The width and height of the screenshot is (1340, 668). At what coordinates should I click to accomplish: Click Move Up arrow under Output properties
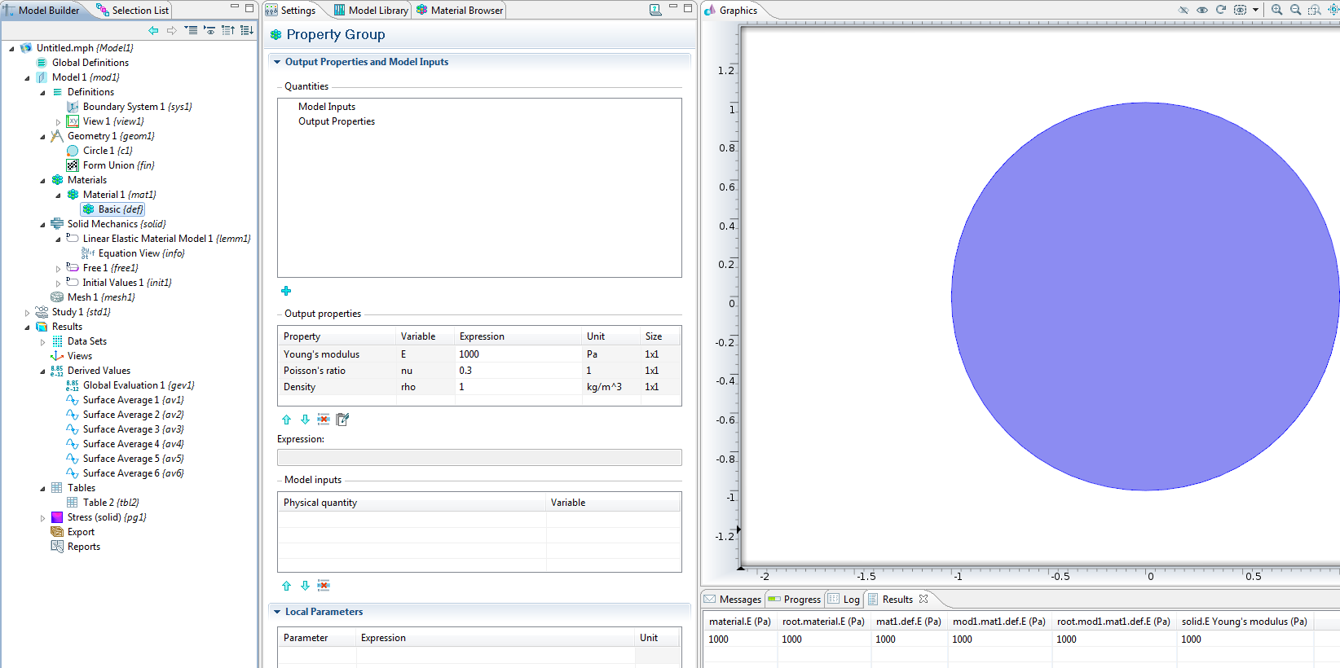click(x=286, y=420)
